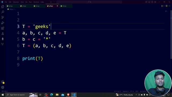Open Brave browser from the taskbar
This screenshot has height=97, width=172.
tap(68, 95)
